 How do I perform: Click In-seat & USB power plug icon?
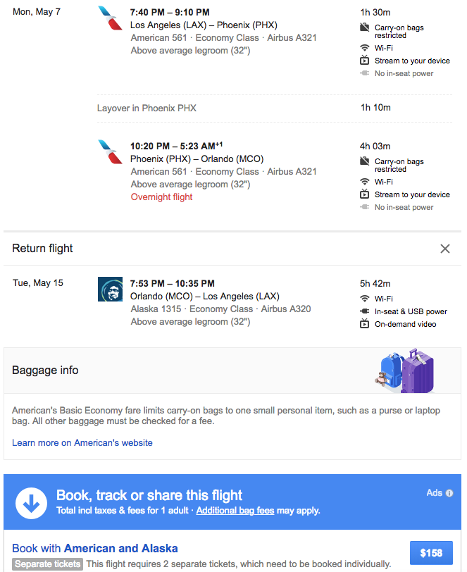[365, 311]
